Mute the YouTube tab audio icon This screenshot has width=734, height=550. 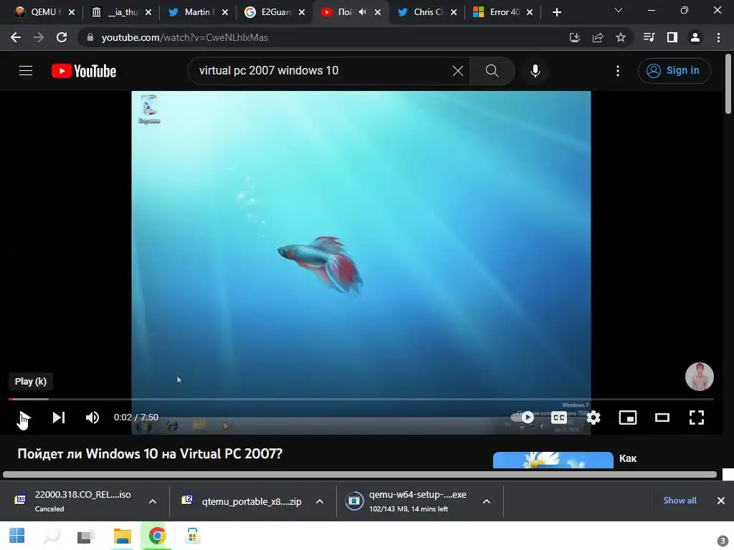(362, 12)
